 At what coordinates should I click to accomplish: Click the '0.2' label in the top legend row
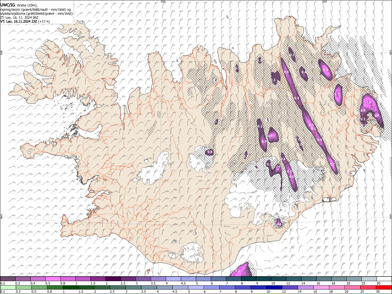tap(3, 283)
